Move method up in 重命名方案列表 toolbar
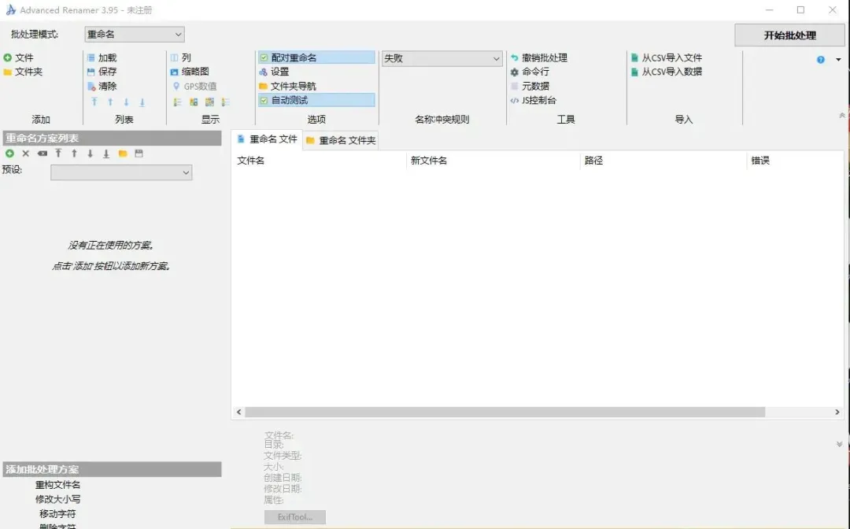 tap(74, 154)
